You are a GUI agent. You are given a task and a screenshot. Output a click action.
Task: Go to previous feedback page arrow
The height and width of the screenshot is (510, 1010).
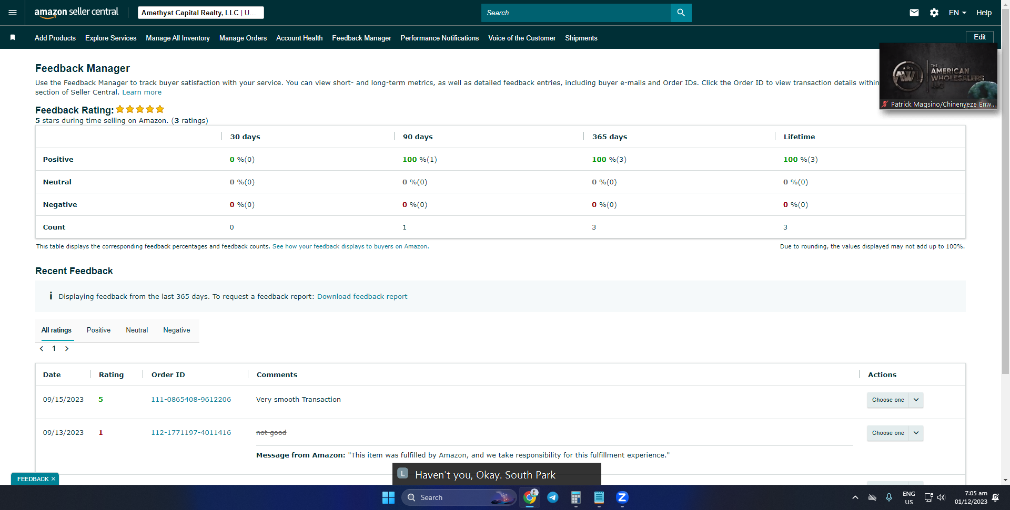(42, 349)
